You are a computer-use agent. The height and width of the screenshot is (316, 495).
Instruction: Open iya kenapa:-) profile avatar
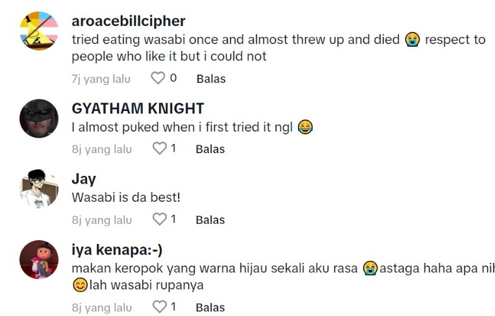(39, 260)
